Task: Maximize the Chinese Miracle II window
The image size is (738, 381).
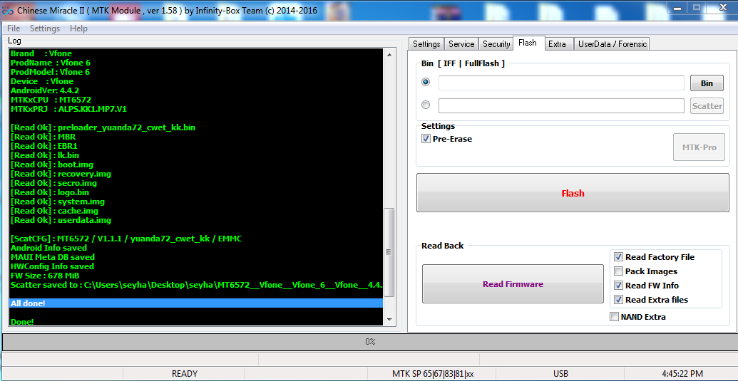Action: (696, 7)
